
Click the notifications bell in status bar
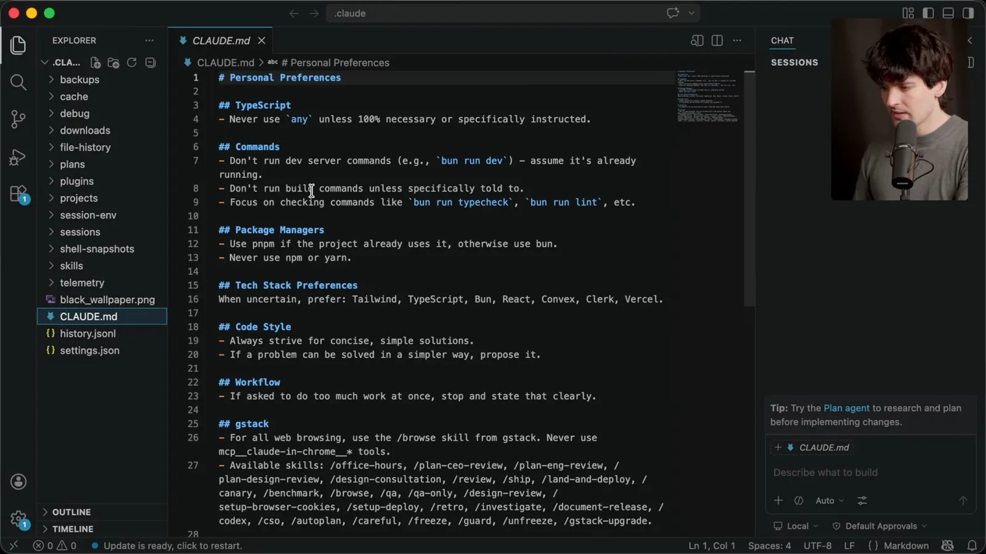(972, 545)
